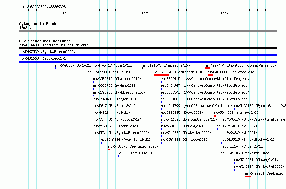
Task: Click nsv4227070 (gnomADStructuralVariants) label
Action: [240, 65]
